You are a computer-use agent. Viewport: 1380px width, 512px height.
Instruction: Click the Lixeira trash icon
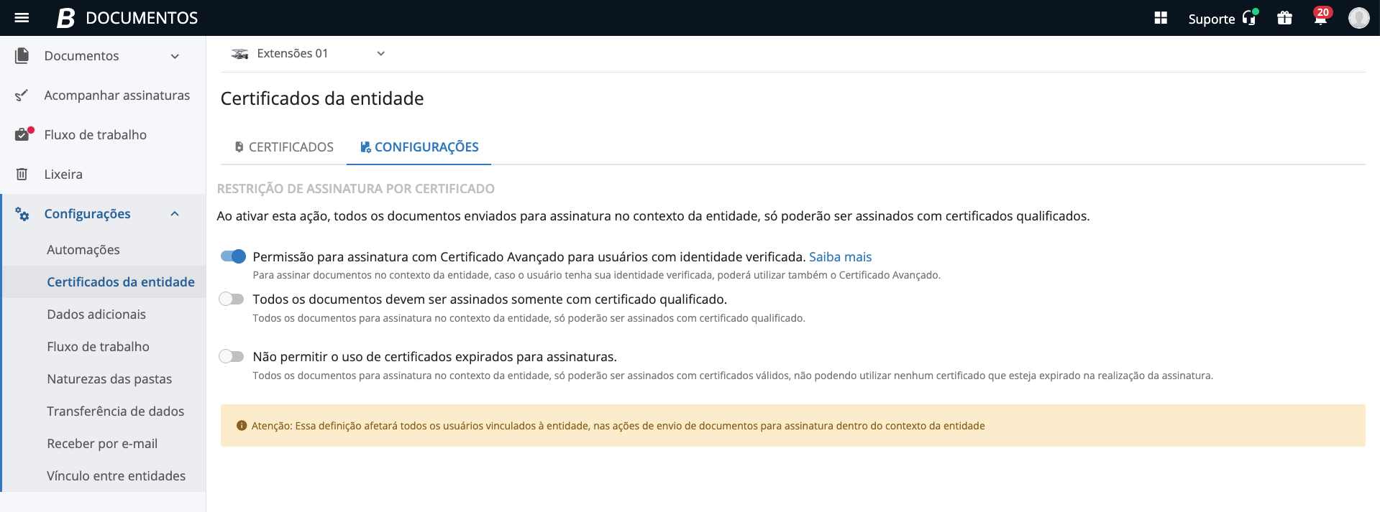pos(22,174)
